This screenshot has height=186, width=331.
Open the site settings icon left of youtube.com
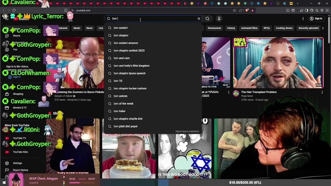coord(72,10)
